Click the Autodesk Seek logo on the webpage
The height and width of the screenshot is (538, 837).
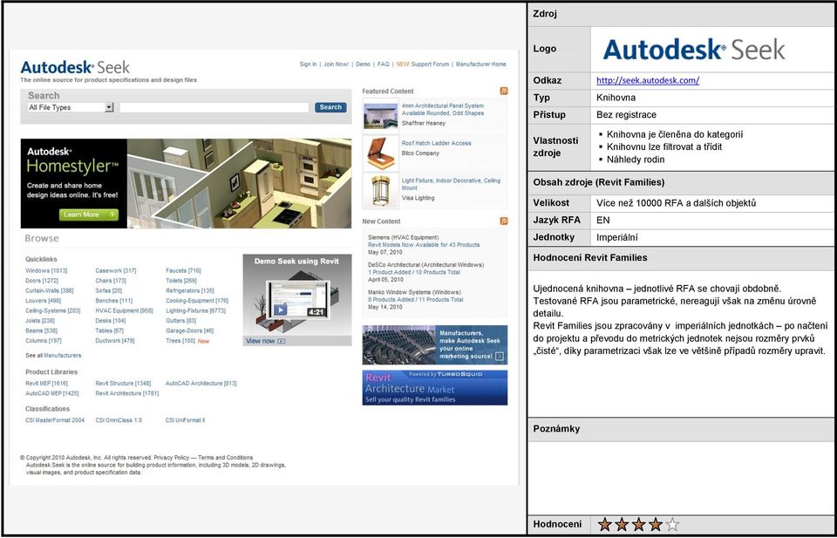coord(75,67)
